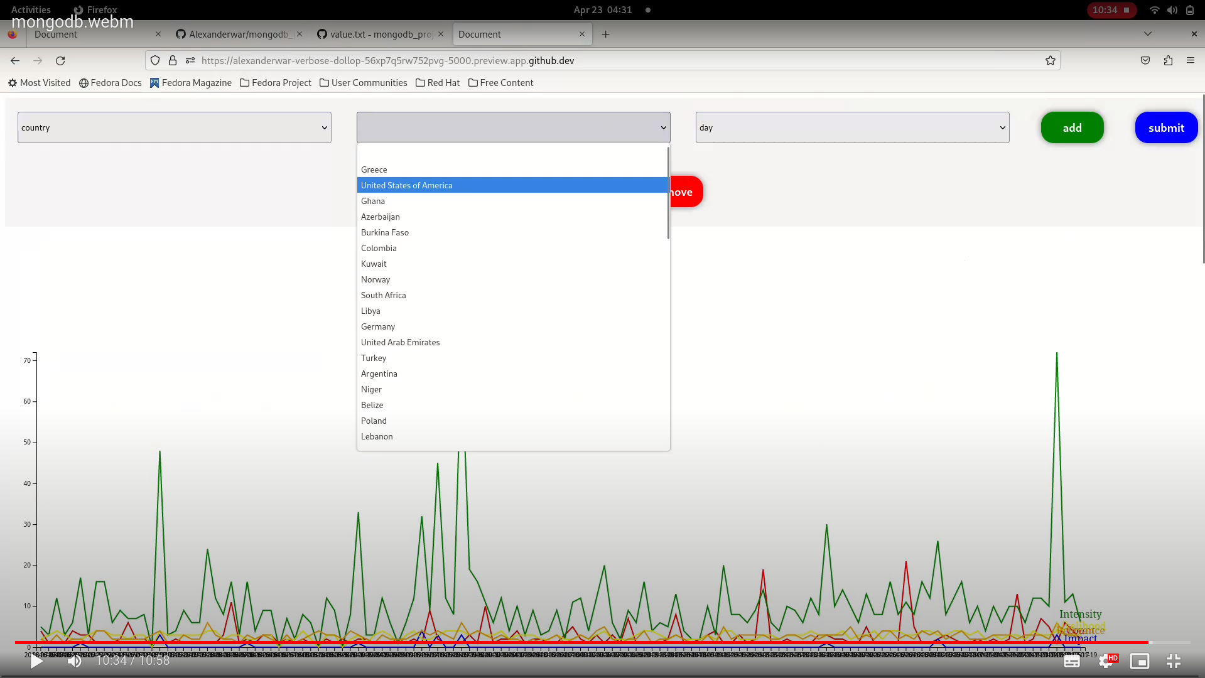Select United States of America option
1205x678 pixels.
pos(406,185)
